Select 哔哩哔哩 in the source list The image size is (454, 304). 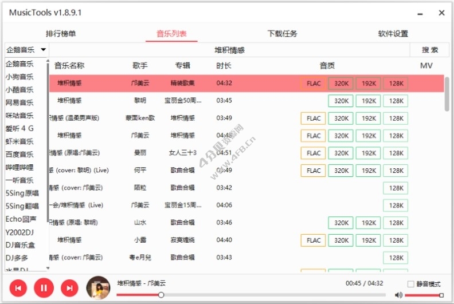(x=19, y=167)
